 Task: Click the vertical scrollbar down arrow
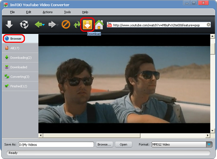coord(212,131)
